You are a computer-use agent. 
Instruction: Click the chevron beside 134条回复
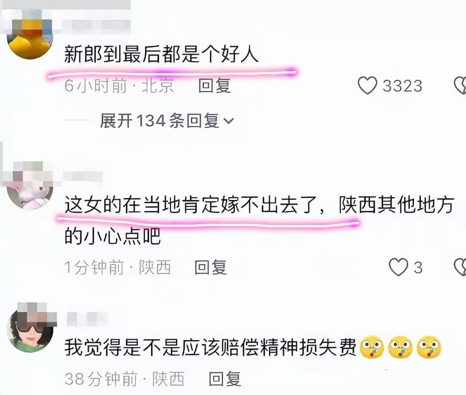(228, 121)
